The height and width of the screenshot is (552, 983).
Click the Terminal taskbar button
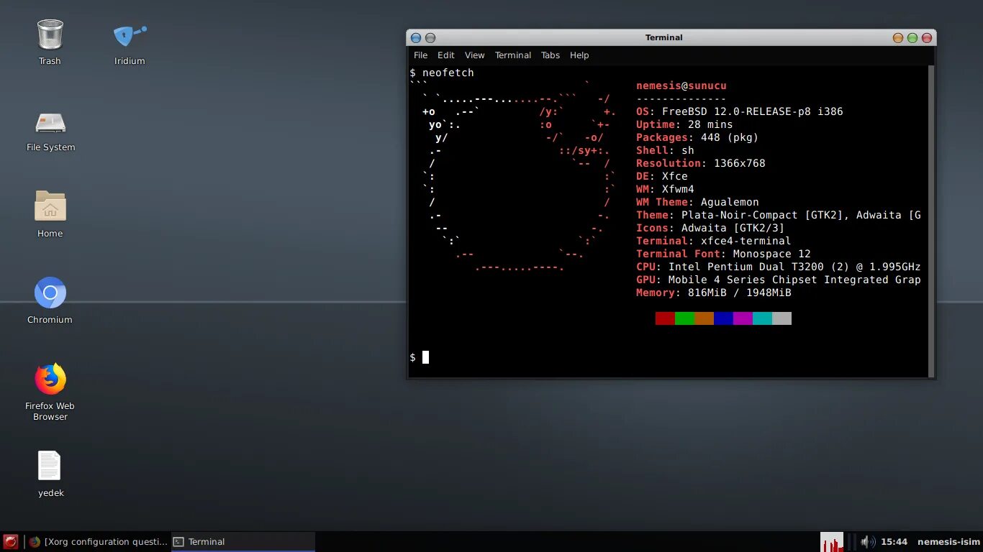tap(243, 542)
